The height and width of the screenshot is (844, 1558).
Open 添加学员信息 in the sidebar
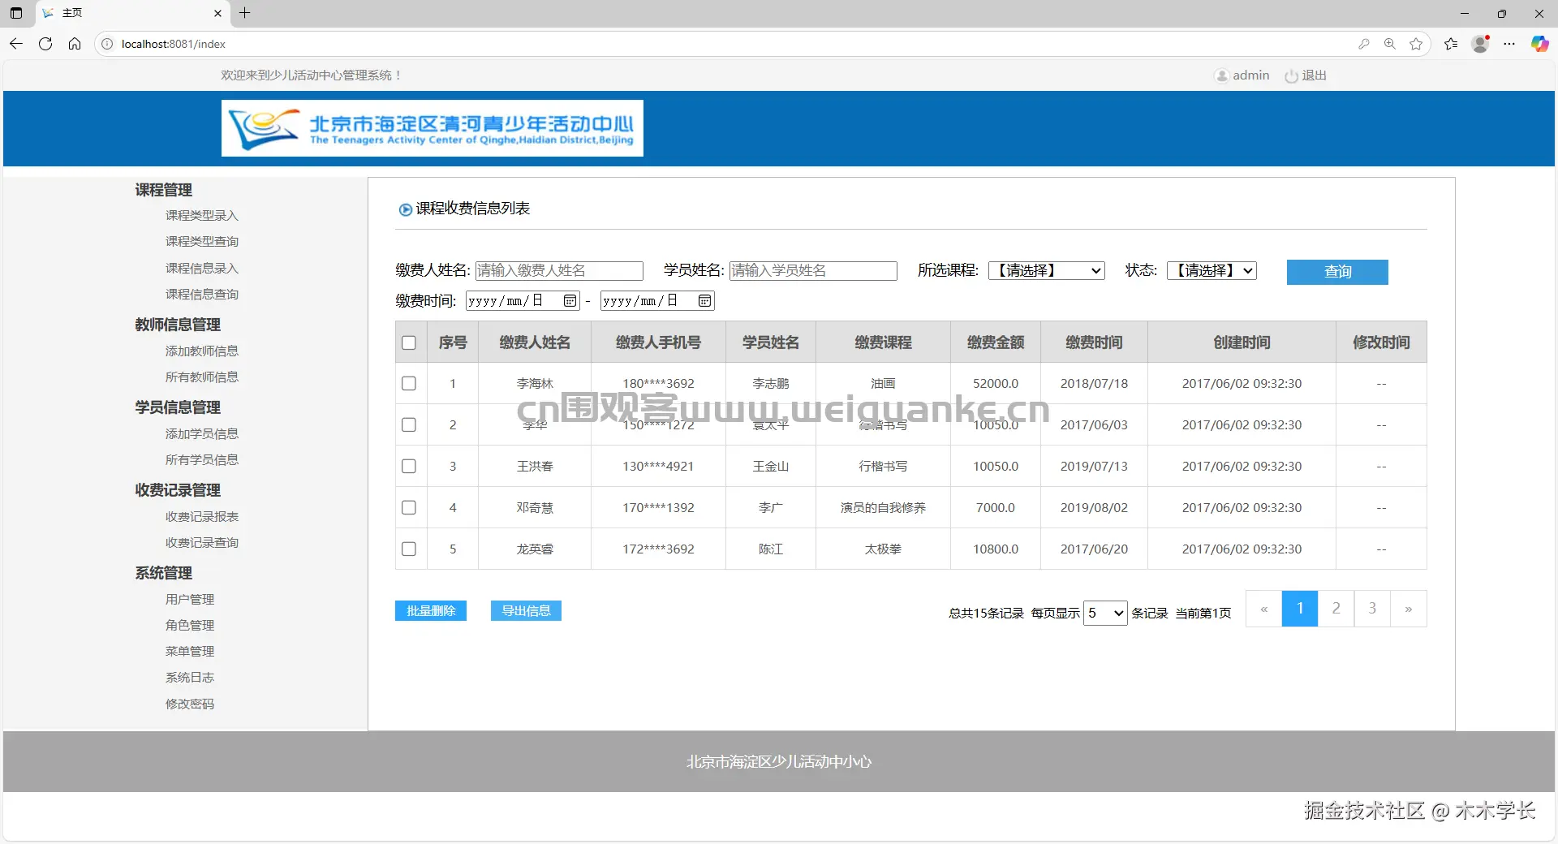coord(202,433)
